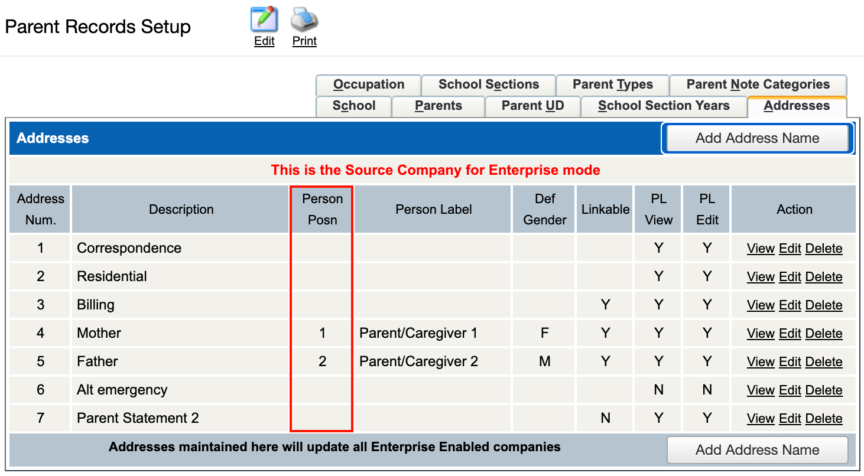Viewport: 864px width, 476px height.
Task: Click the Edit pencil icon
Action: click(x=264, y=20)
